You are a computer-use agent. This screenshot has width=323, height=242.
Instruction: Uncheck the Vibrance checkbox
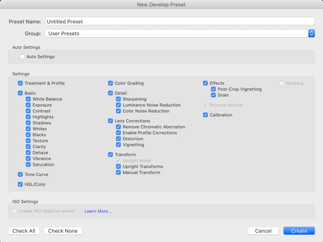[28, 159]
